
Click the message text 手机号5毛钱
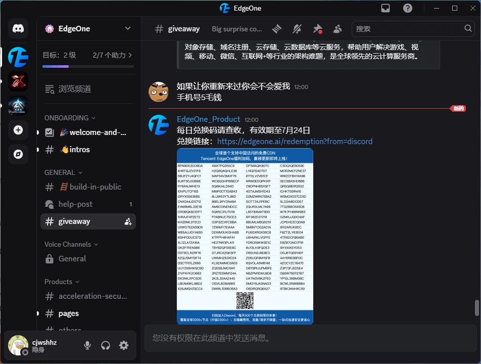point(199,98)
